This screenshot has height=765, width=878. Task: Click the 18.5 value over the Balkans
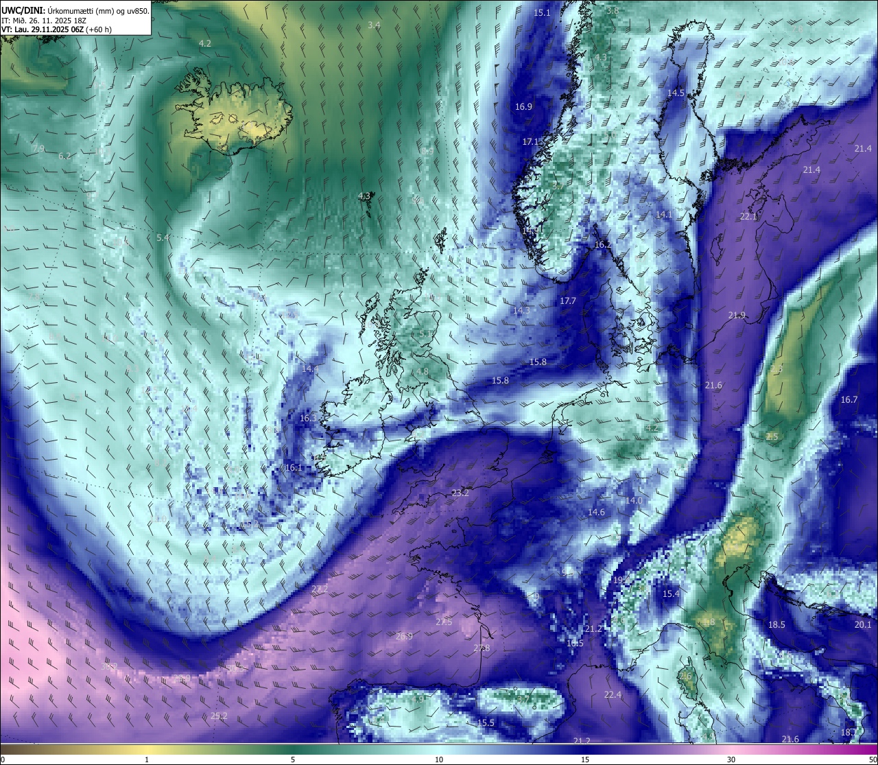776,624
